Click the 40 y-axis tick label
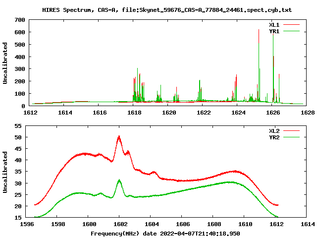Image resolution: width=317 pixels, height=238 pixels. coord(18,160)
